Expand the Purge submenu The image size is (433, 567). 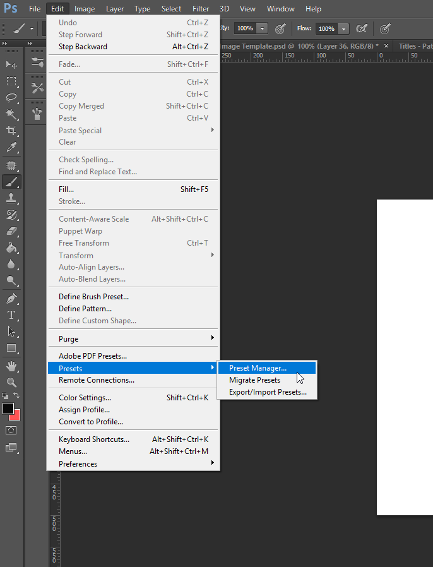point(133,338)
